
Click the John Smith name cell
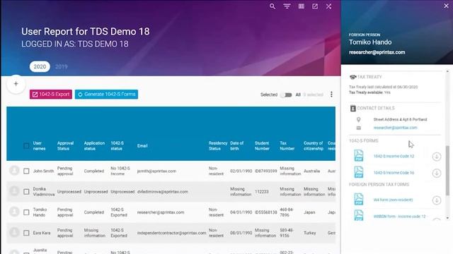pyautogui.click(x=43, y=171)
